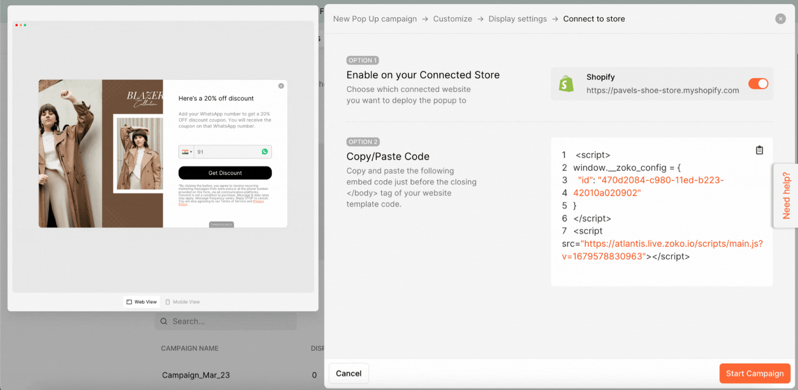Go to New Pop Up campaign step
The width and height of the screenshot is (798, 390).
[x=375, y=19]
